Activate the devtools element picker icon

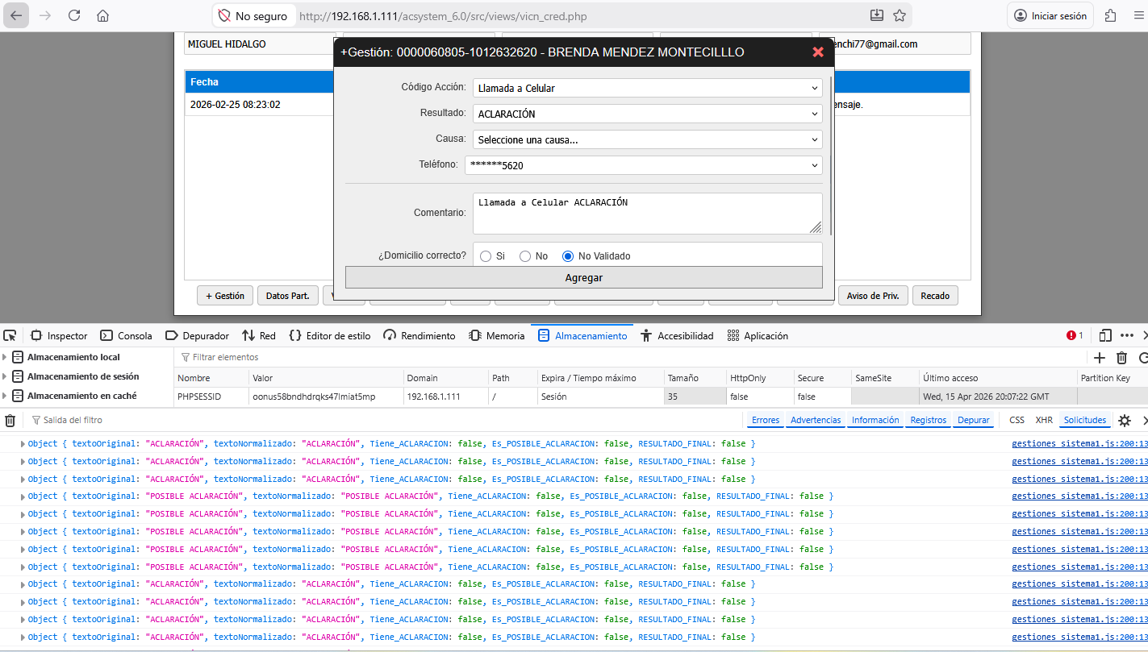point(10,335)
